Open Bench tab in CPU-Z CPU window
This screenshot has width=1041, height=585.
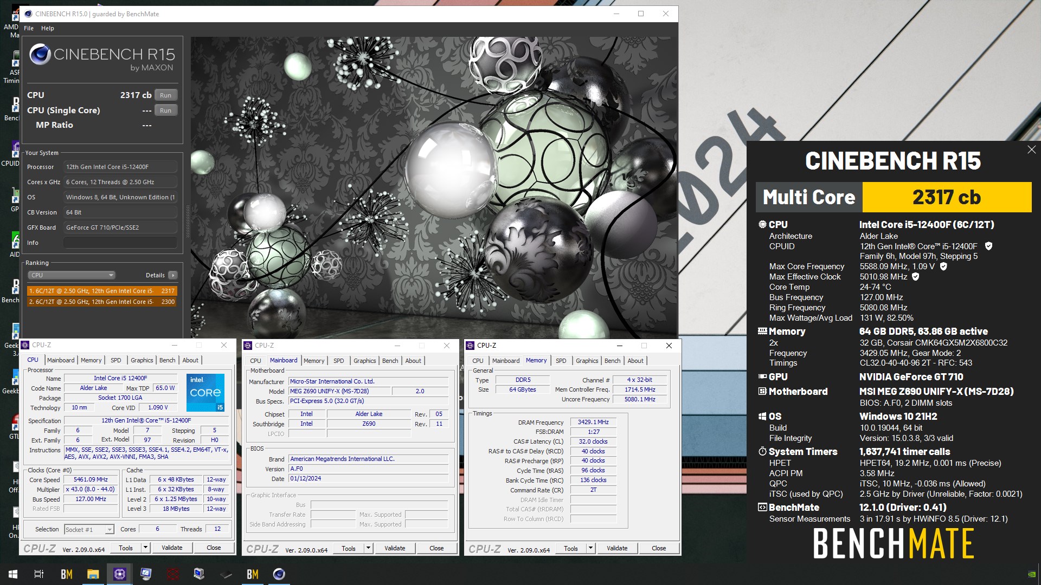click(x=168, y=360)
